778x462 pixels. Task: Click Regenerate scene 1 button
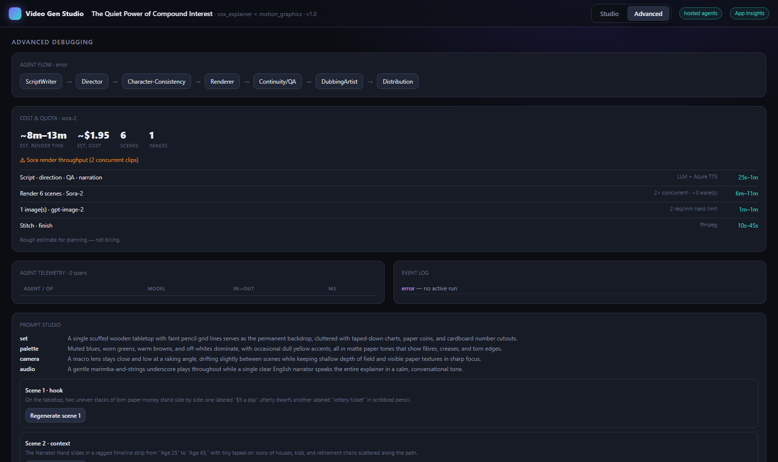[x=55, y=416]
